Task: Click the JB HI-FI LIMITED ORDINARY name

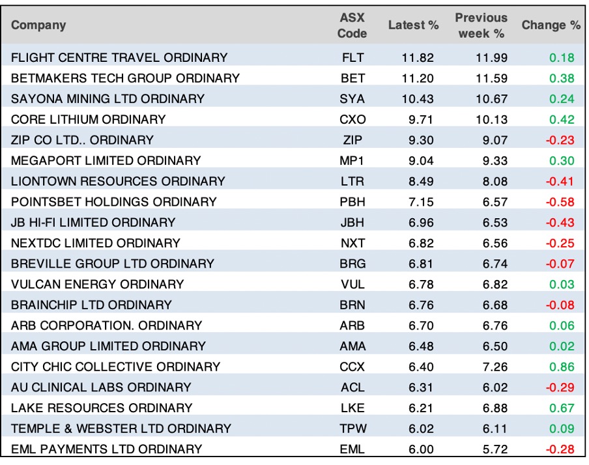Action: 93,222
